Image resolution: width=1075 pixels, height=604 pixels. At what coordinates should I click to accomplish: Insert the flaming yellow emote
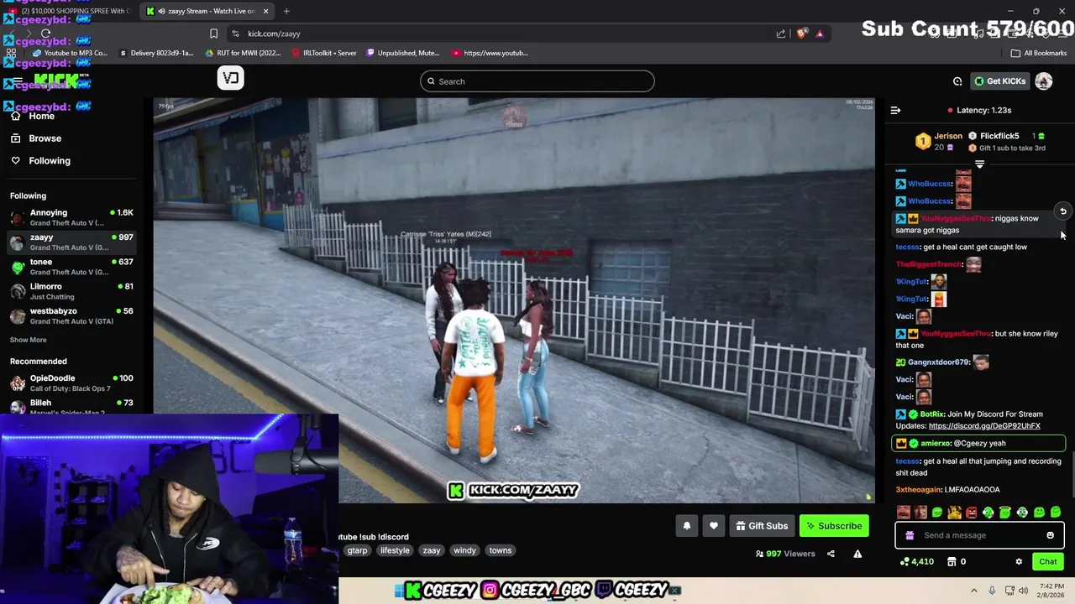[x=954, y=513]
